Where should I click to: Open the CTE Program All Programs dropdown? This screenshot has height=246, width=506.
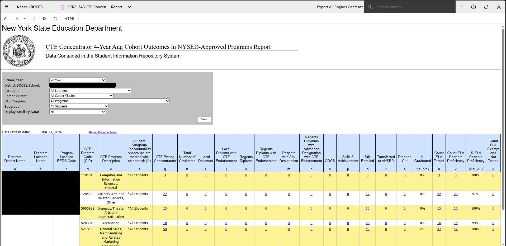(x=110, y=101)
